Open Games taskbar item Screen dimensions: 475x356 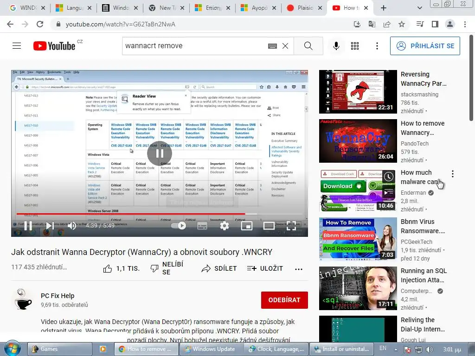click(60, 349)
